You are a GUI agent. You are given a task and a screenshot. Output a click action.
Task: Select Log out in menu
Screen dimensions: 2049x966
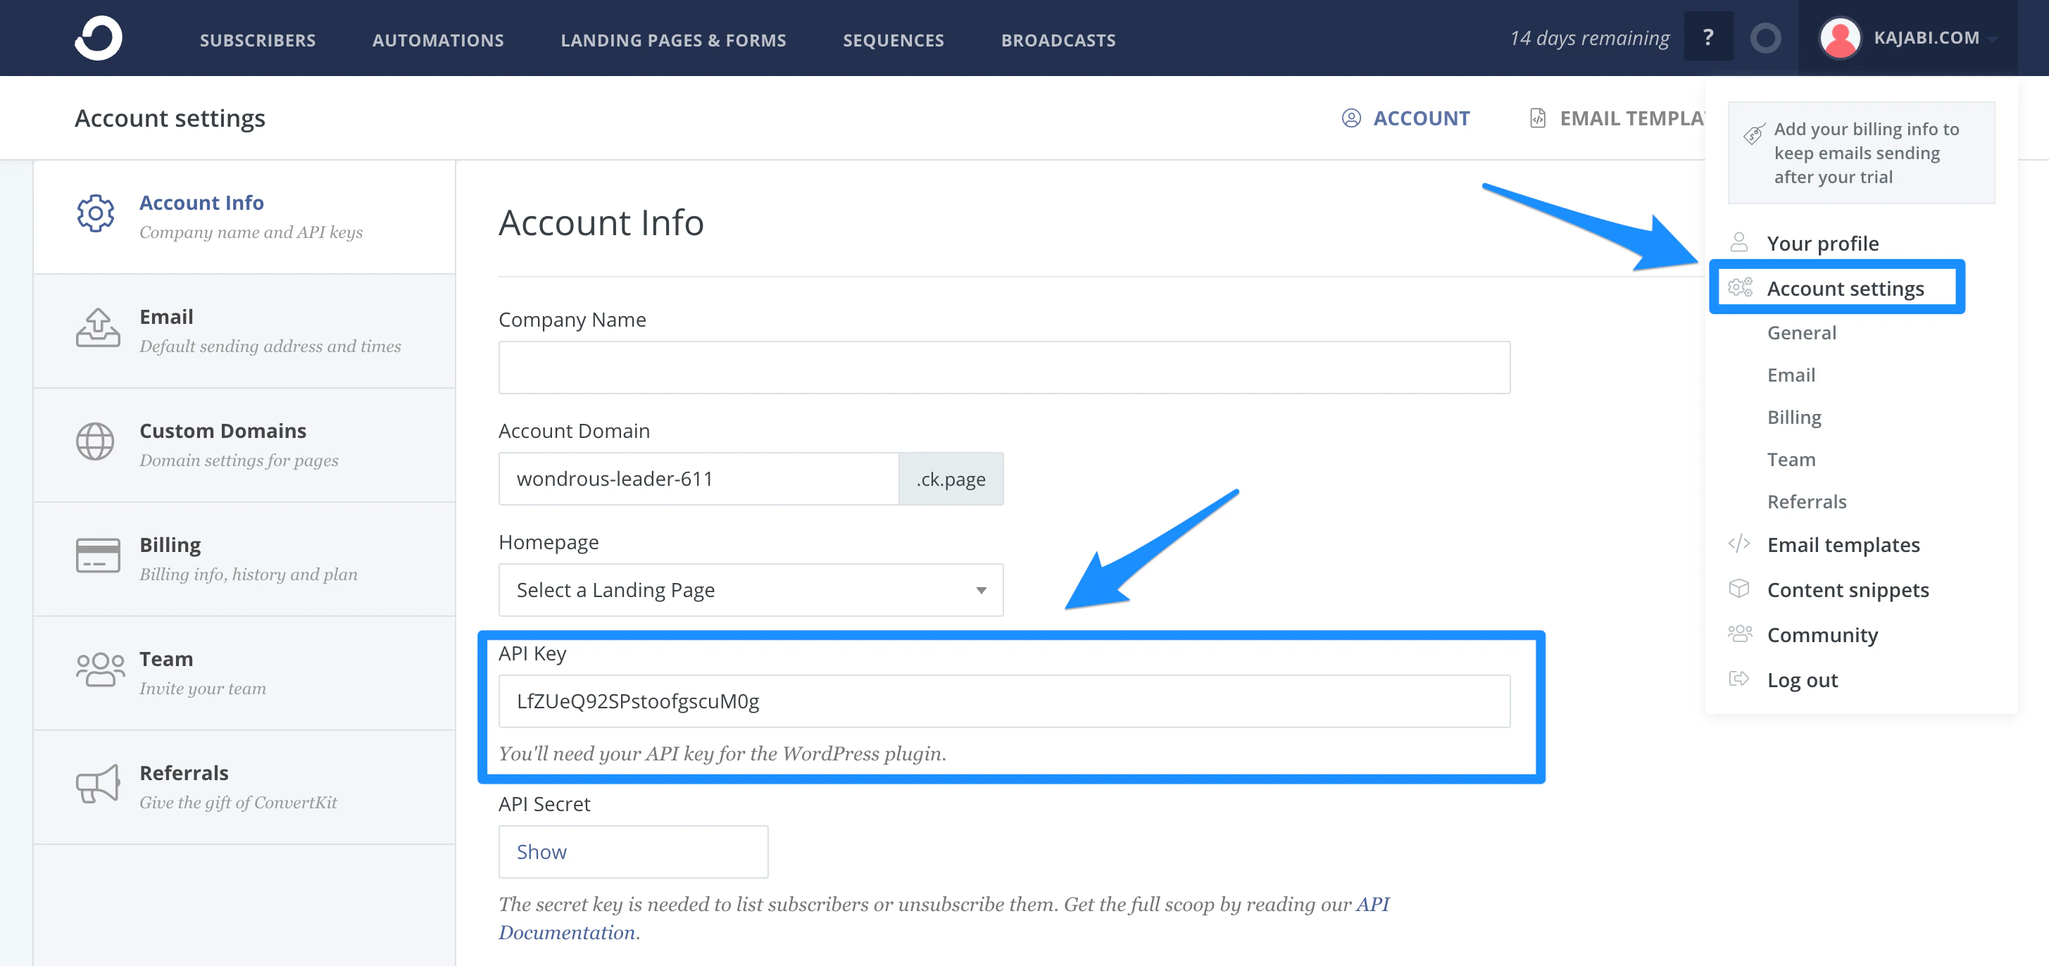coord(1802,679)
